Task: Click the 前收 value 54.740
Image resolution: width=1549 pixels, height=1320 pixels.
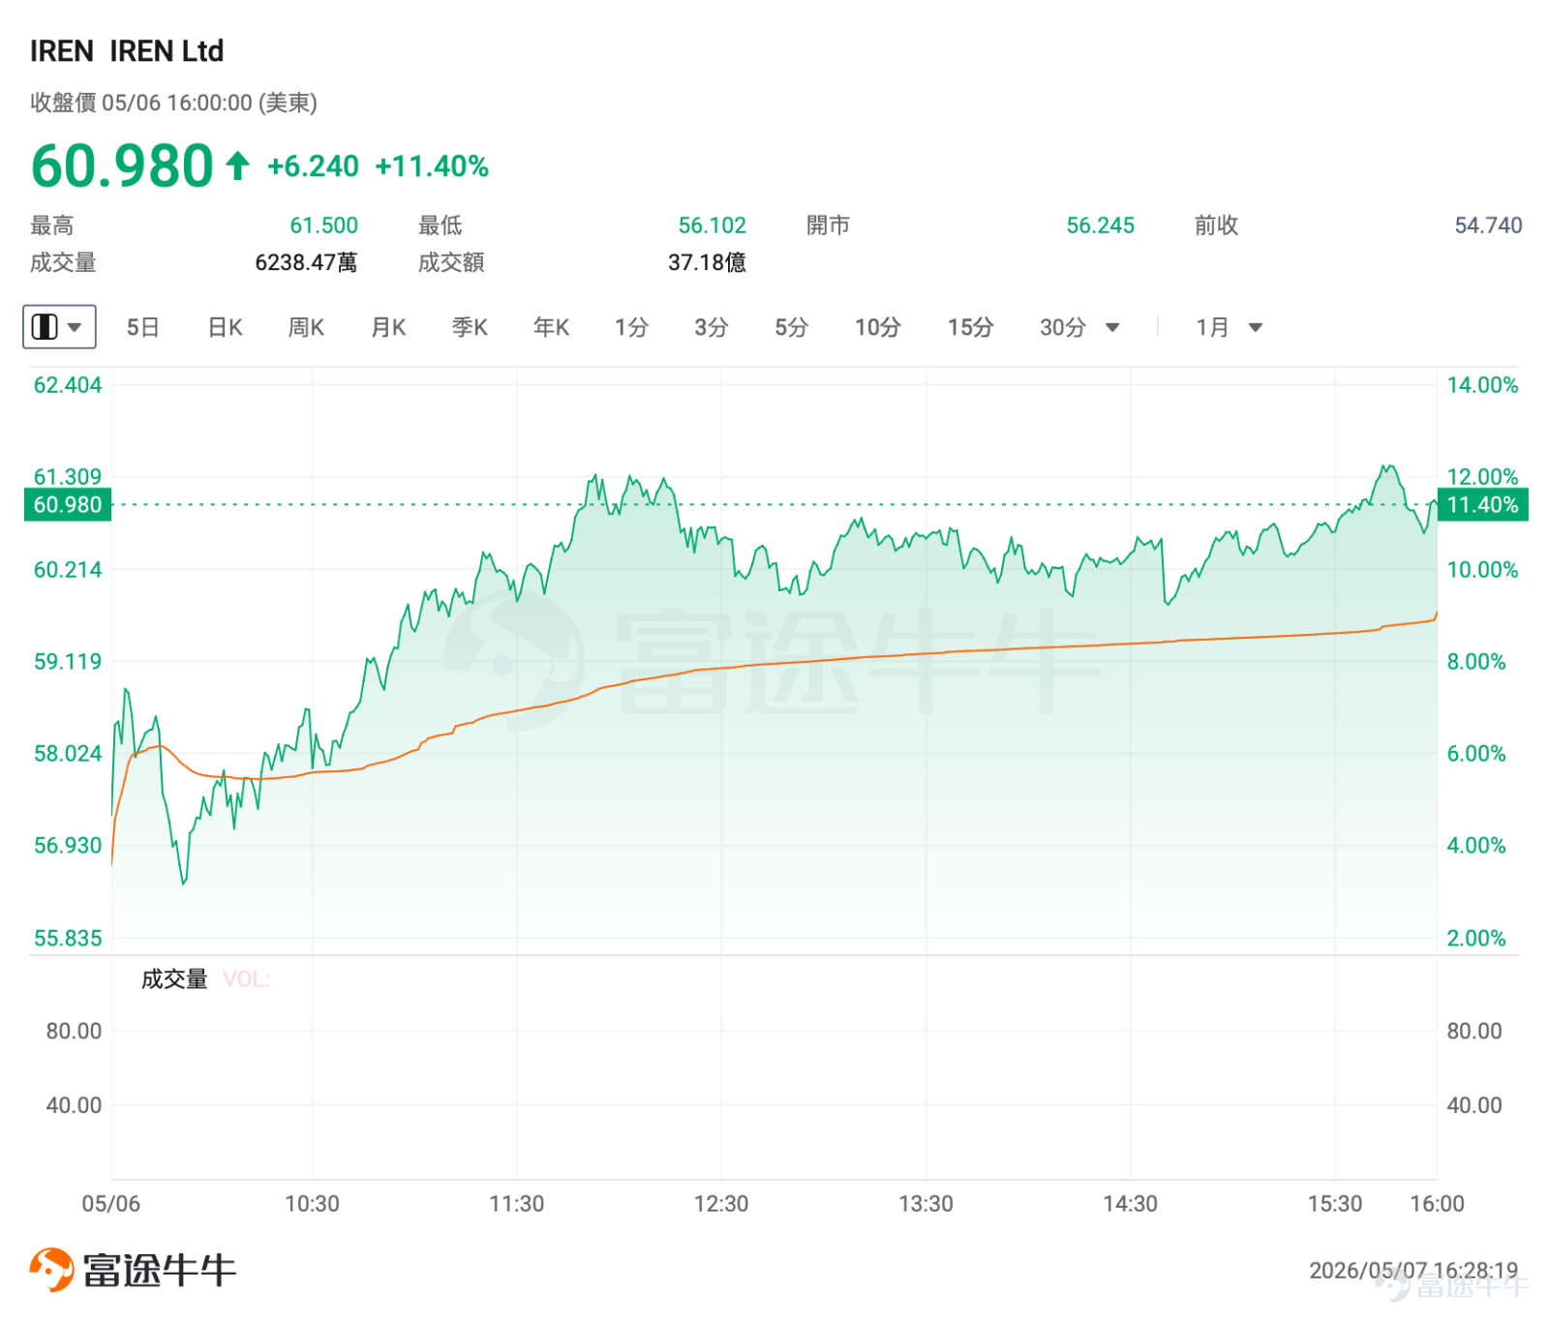Action: (x=1488, y=225)
